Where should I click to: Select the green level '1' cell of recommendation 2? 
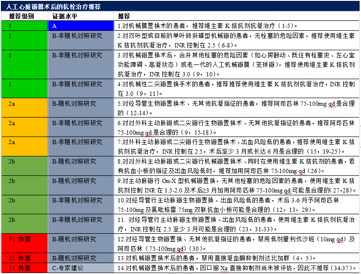click(x=25, y=40)
